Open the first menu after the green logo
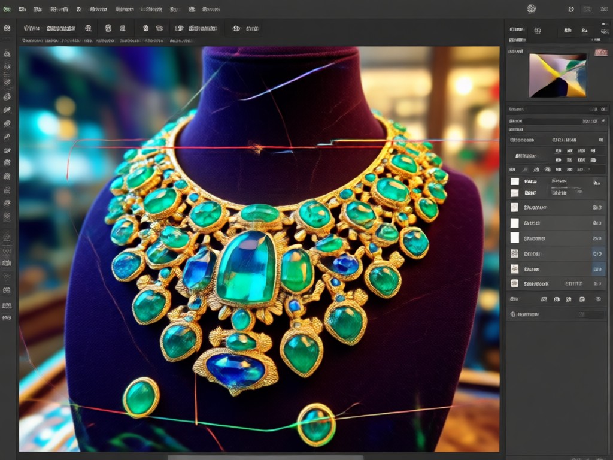The image size is (613, 460). point(22,9)
